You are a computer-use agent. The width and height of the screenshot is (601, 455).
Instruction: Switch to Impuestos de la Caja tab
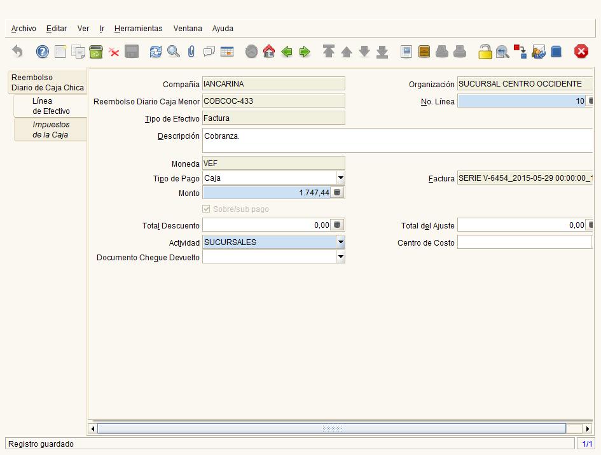click(x=51, y=130)
